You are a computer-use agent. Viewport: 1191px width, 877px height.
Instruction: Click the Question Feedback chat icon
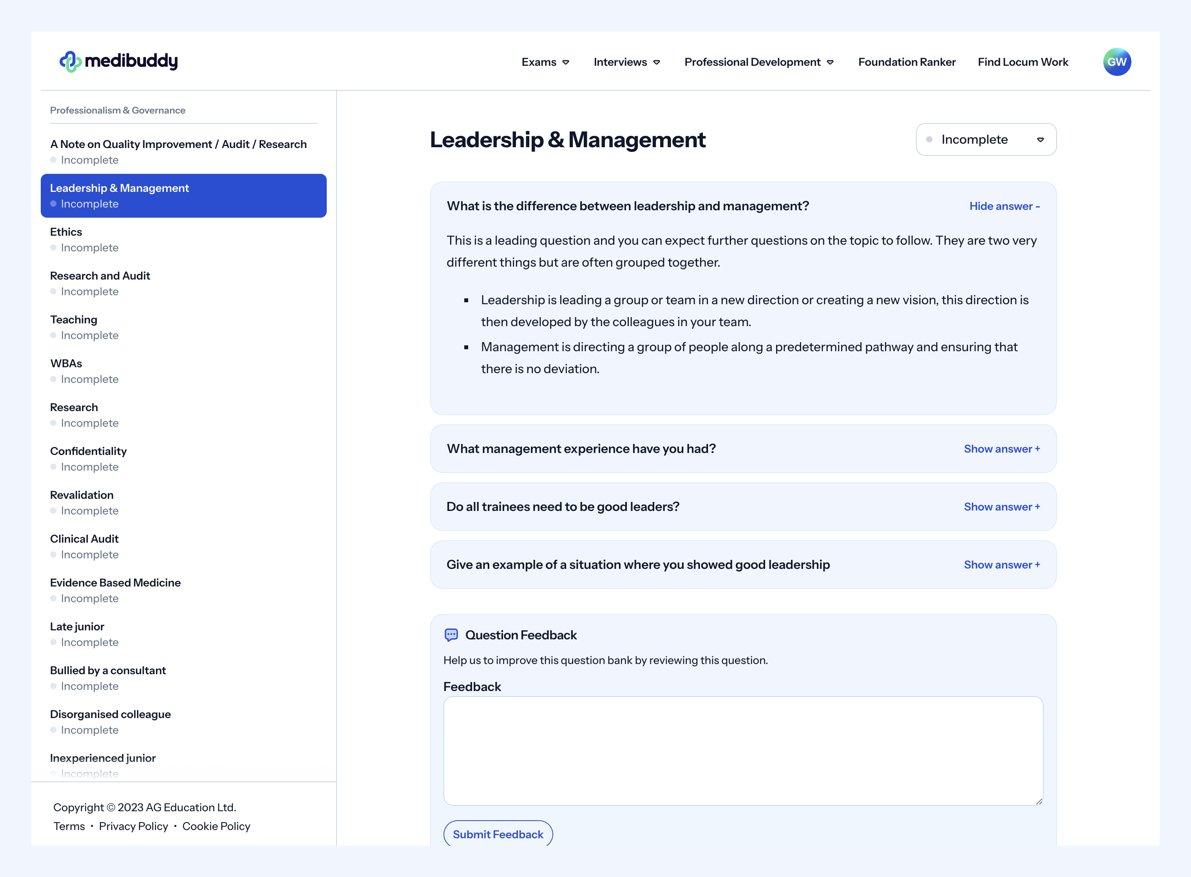[x=450, y=635]
